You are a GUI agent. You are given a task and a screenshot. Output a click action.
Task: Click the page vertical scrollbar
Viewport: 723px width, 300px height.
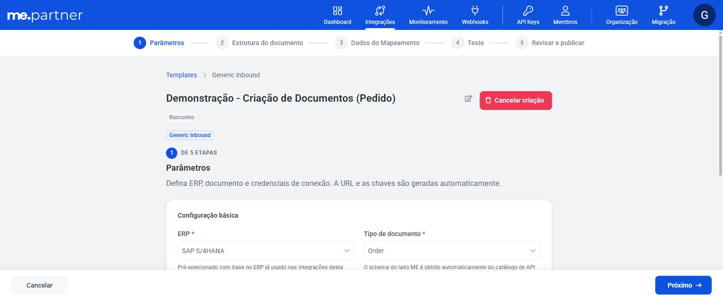720,106
